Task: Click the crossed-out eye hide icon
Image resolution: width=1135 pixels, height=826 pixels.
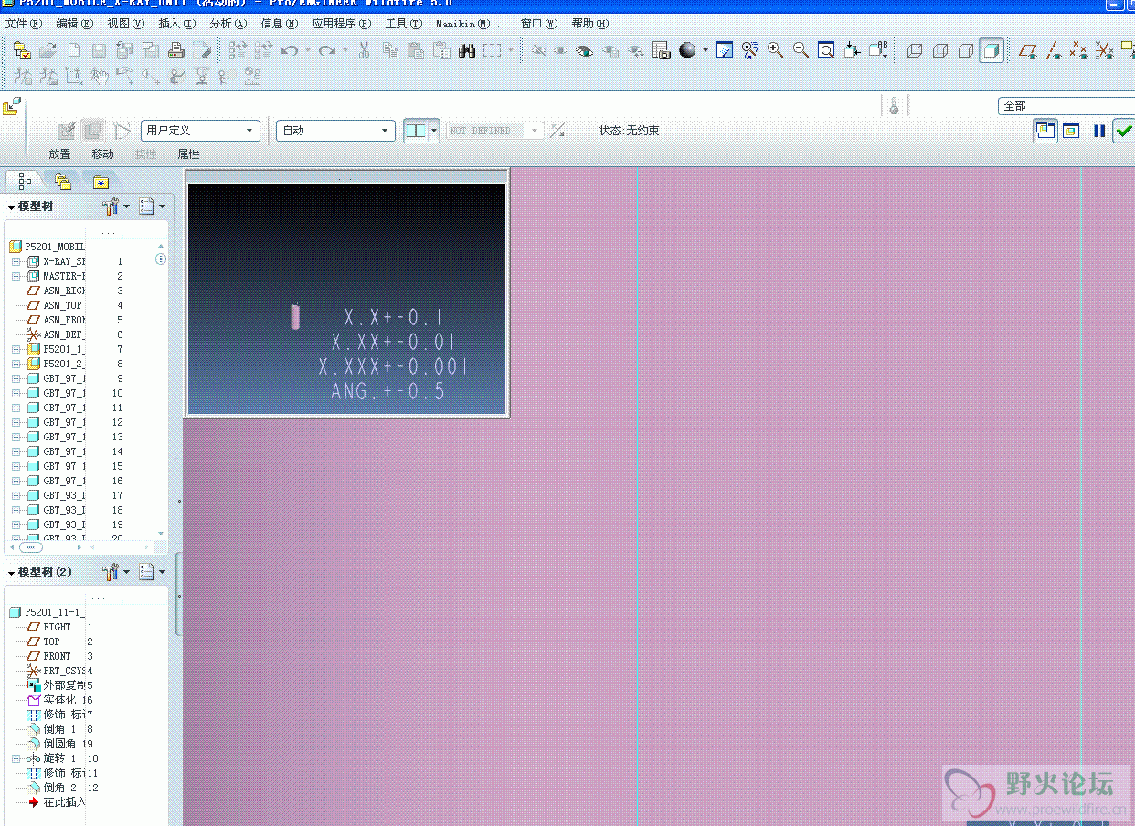Action: (538, 51)
